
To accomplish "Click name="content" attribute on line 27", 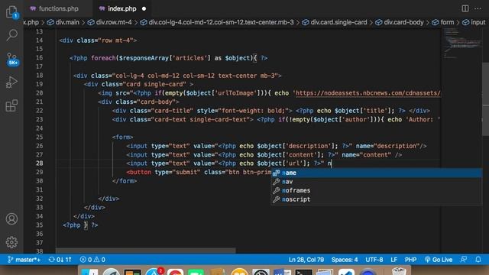I will (367, 154).
